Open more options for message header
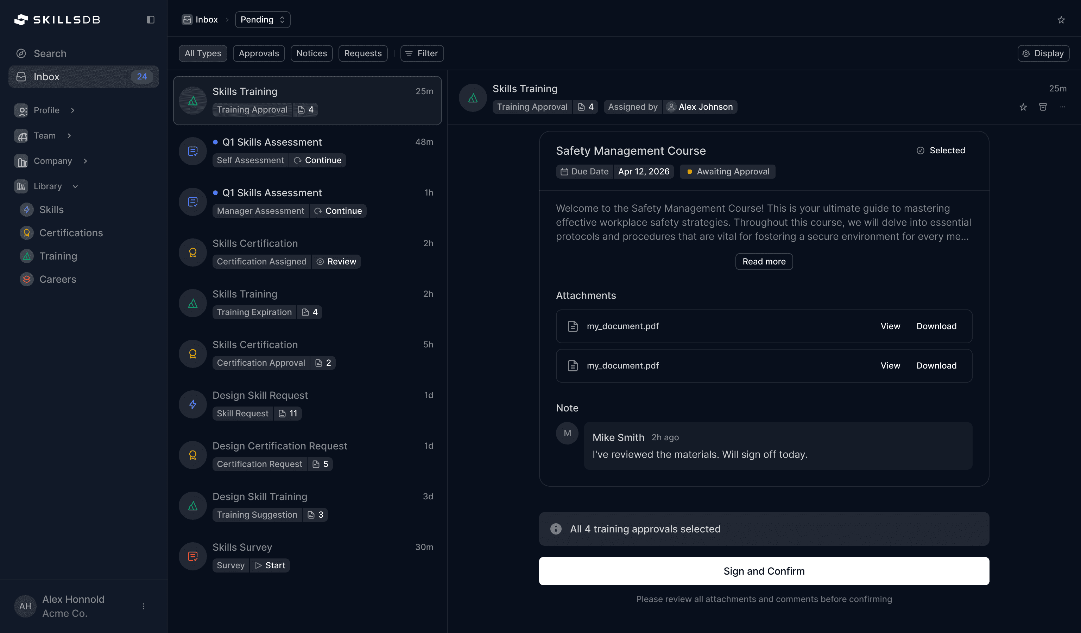Viewport: 1081px width, 633px height. [x=1063, y=107]
